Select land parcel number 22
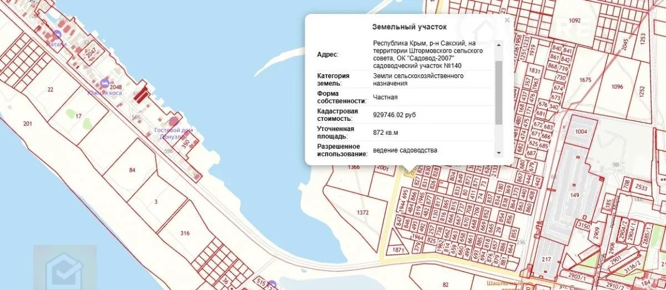The height and width of the screenshot is (290, 666). 51,89
